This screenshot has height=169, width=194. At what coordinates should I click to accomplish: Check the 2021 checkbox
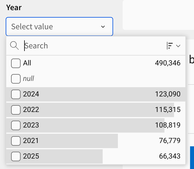[16, 141]
